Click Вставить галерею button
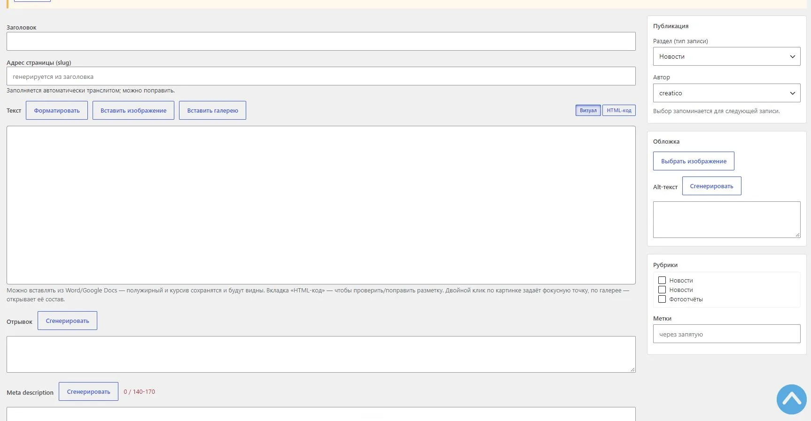The width and height of the screenshot is (811, 421). coord(212,110)
